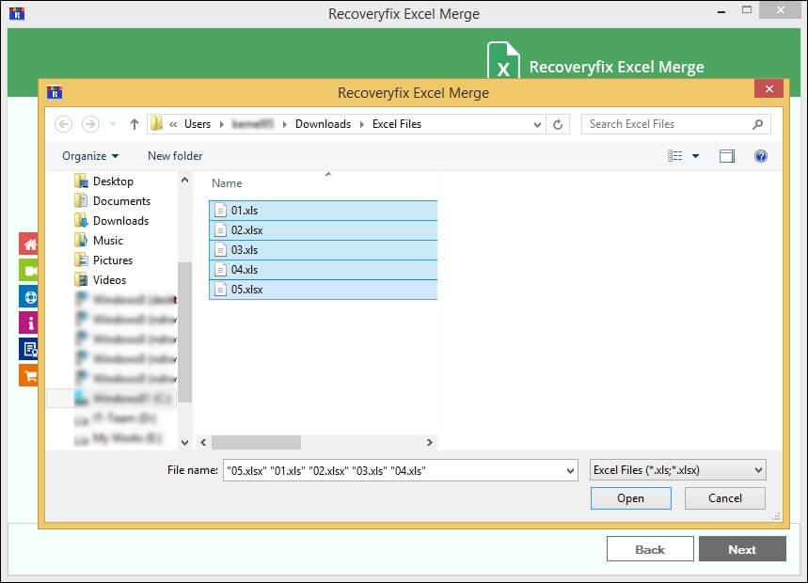Change the view layout icon

[x=674, y=156]
